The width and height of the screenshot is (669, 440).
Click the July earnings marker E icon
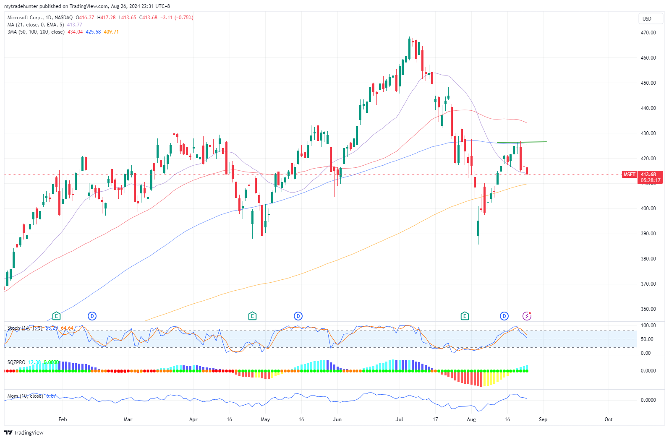click(465, 316)
